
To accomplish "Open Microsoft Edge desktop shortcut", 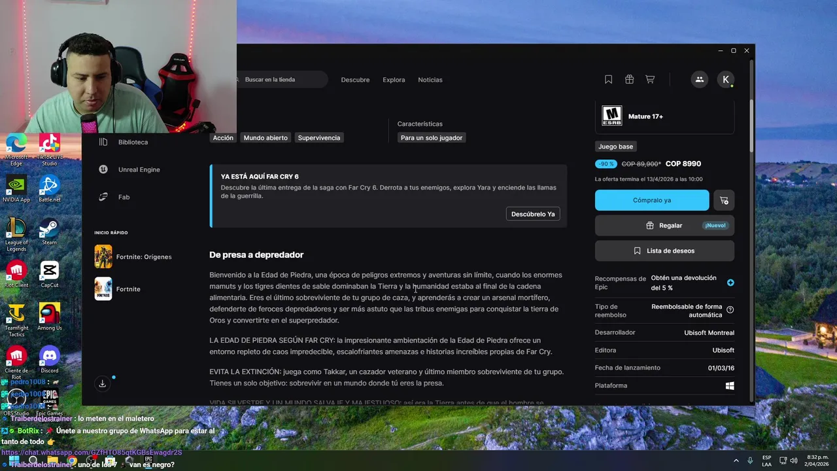I will coord(16,149).
